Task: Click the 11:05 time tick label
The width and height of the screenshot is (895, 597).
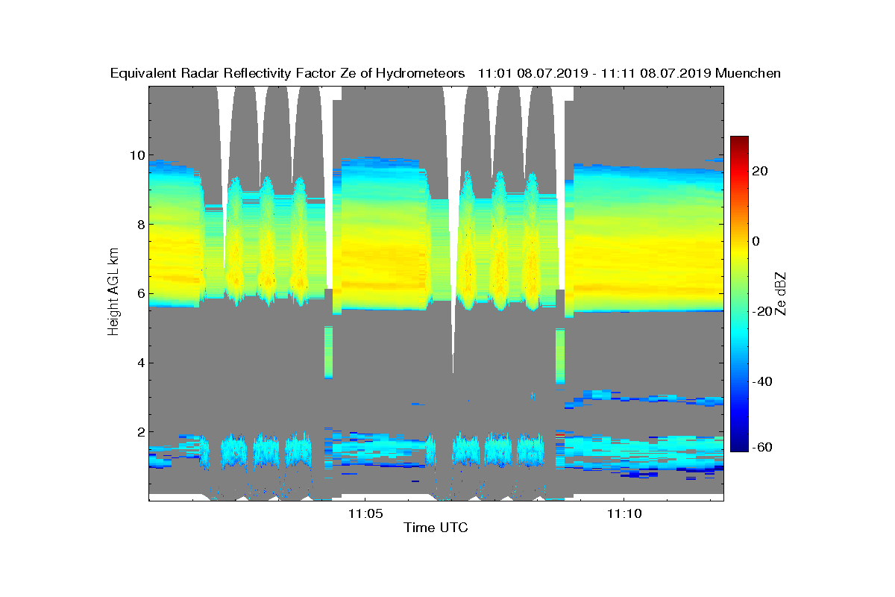Action: [x=365, y=513]
